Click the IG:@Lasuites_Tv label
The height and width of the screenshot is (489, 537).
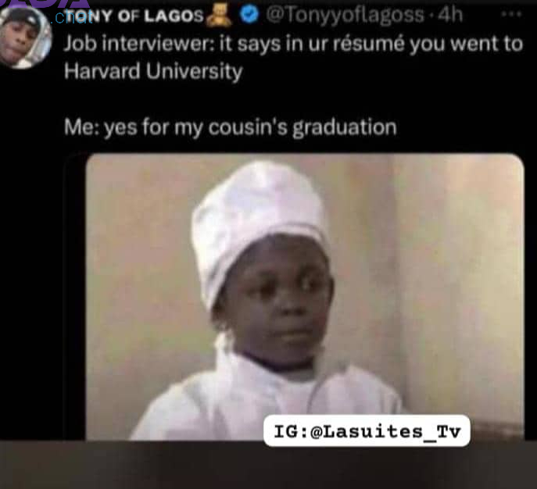coord(367,431)
